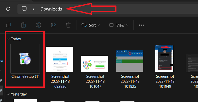Click the Copy icon in toolbar
This screenshot has height=102, width=198.
pyautogui.click(x=8, y=25)
